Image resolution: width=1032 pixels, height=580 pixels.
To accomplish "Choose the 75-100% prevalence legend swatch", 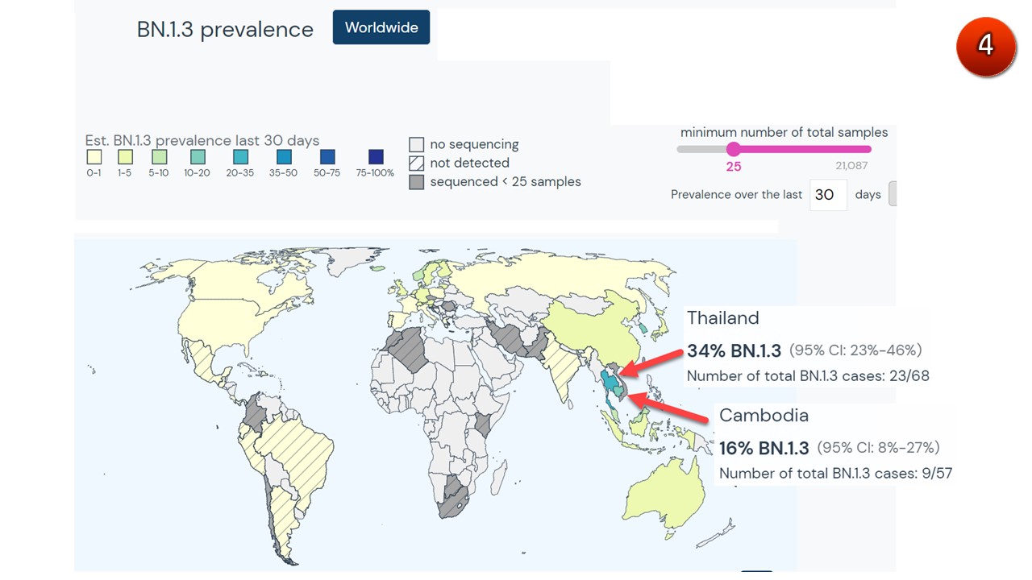I will pyautogui.click(x=376, y=157).
